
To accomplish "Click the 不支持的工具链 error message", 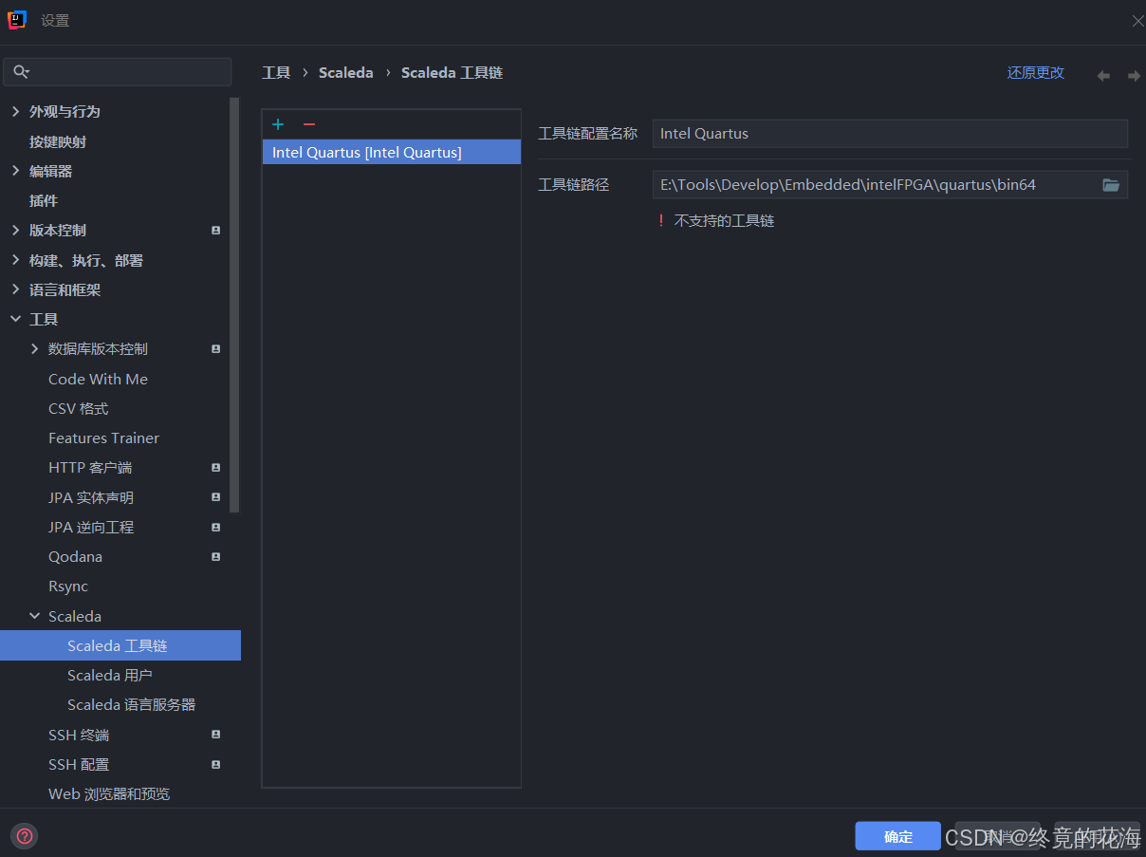I will click(724, 221).
